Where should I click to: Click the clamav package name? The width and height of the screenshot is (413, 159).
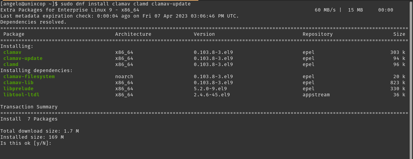coord(12,52)
